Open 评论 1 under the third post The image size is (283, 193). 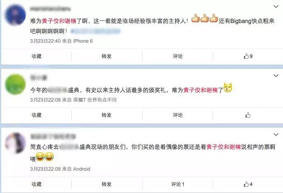click(178, 184)
